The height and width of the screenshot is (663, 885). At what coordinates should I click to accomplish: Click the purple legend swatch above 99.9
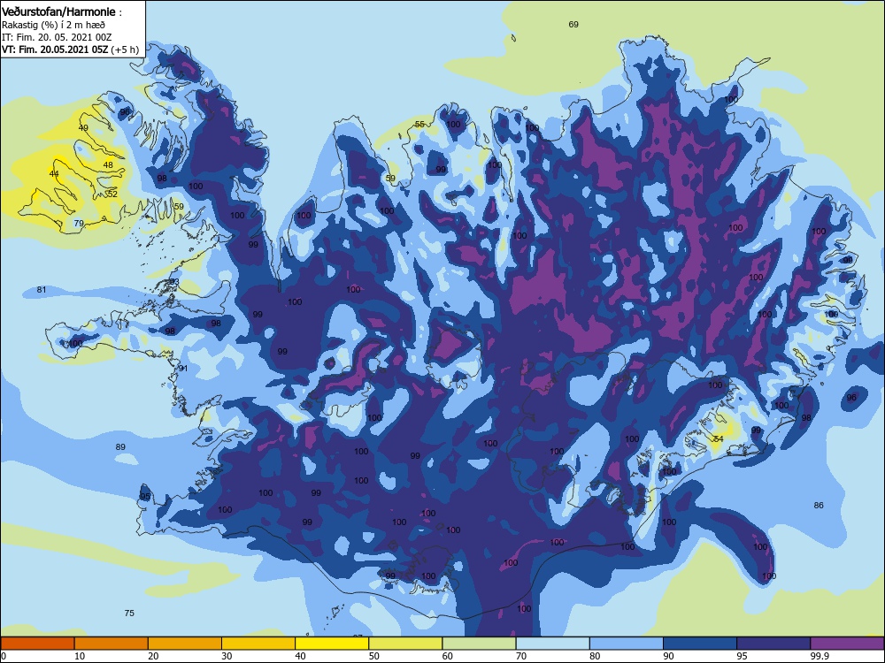pos(848,644)
